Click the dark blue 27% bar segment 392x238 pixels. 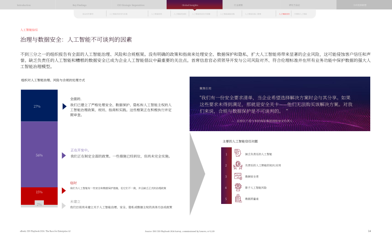tap(39, 106)
